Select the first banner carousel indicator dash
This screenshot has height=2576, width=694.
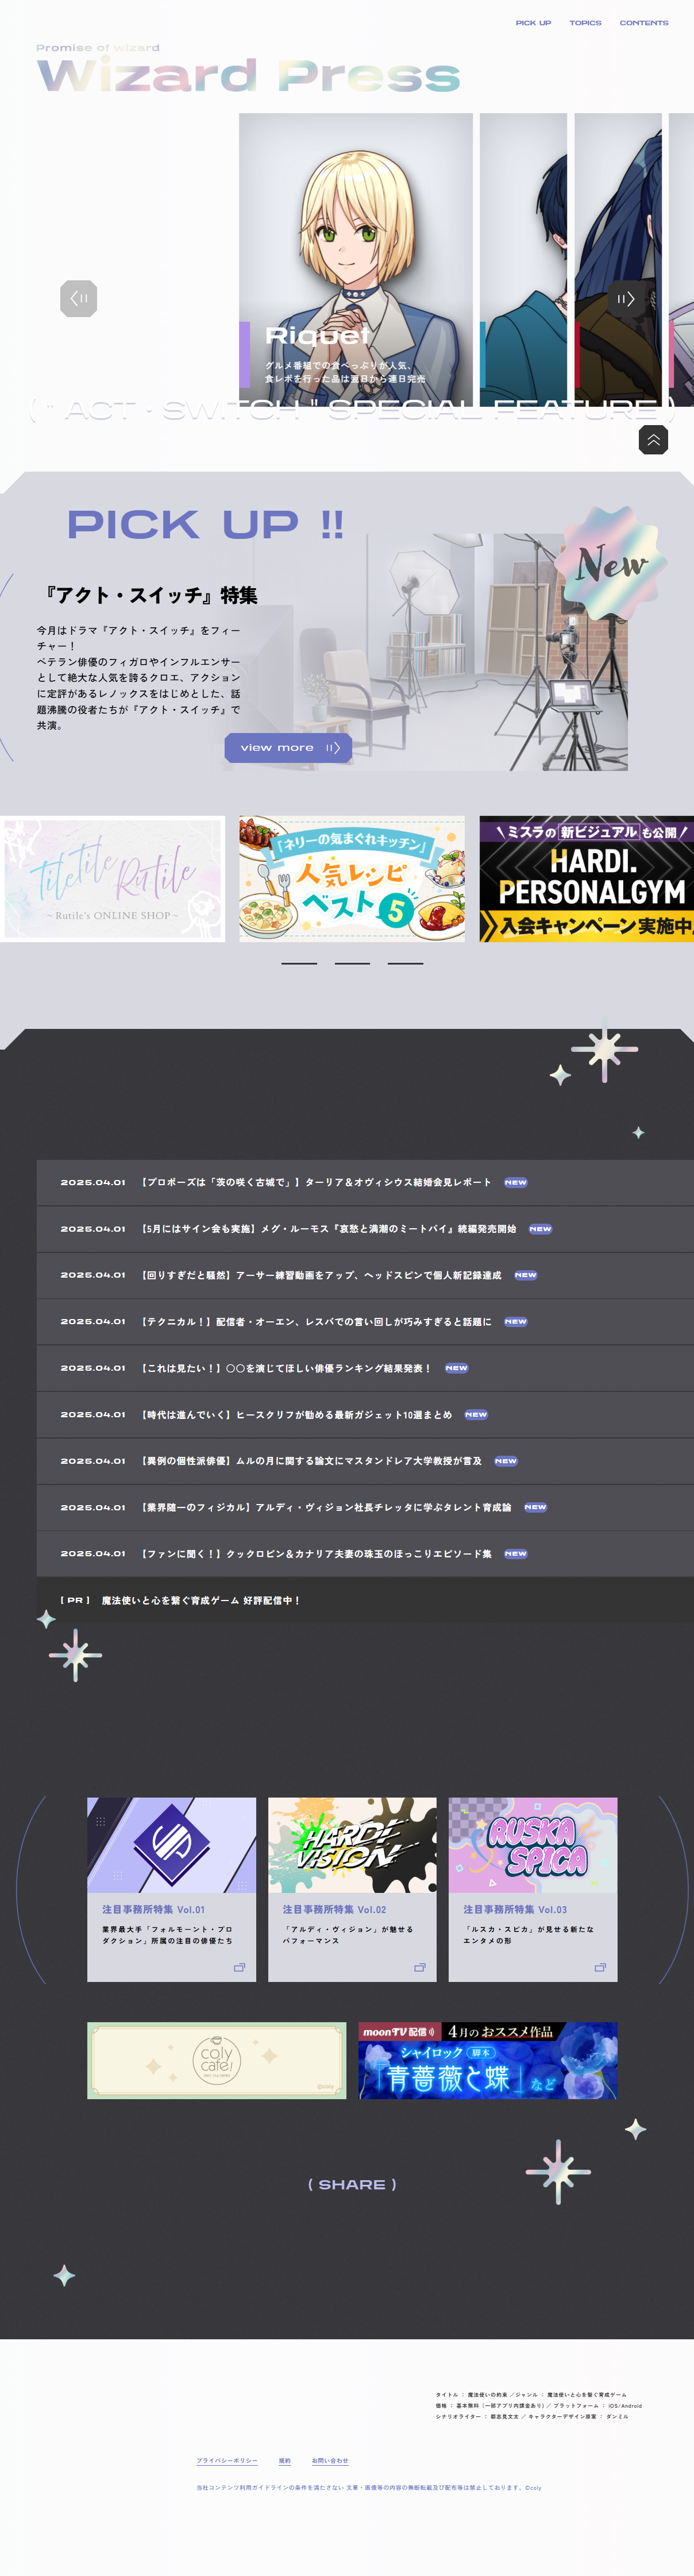tap(299, 963)
